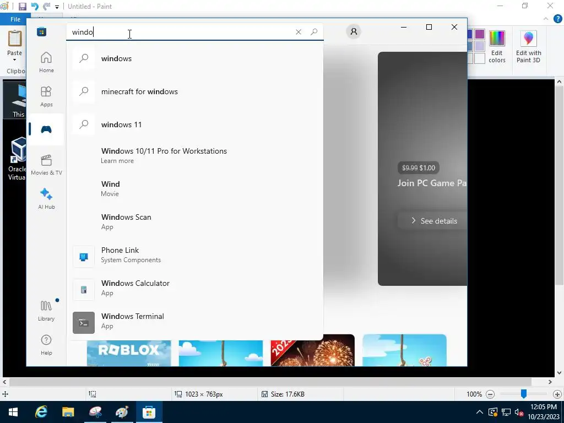Go to Home in Store sidebar
The height and width of the screenshot is (423, 564).
[x=46, y=62]
